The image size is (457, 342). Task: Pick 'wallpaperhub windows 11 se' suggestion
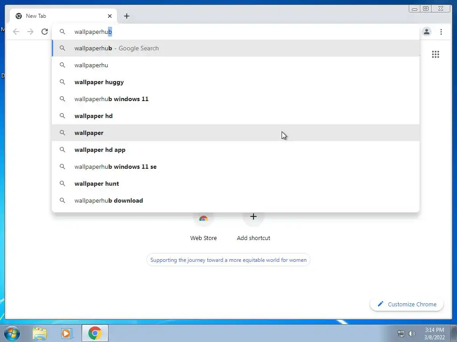pos(236,167)
